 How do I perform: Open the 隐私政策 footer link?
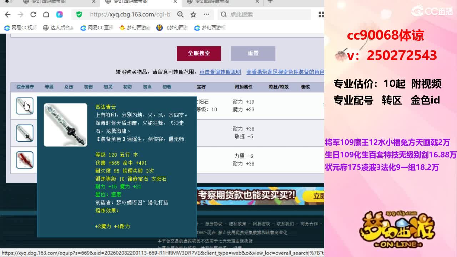(x=237, y=224)
